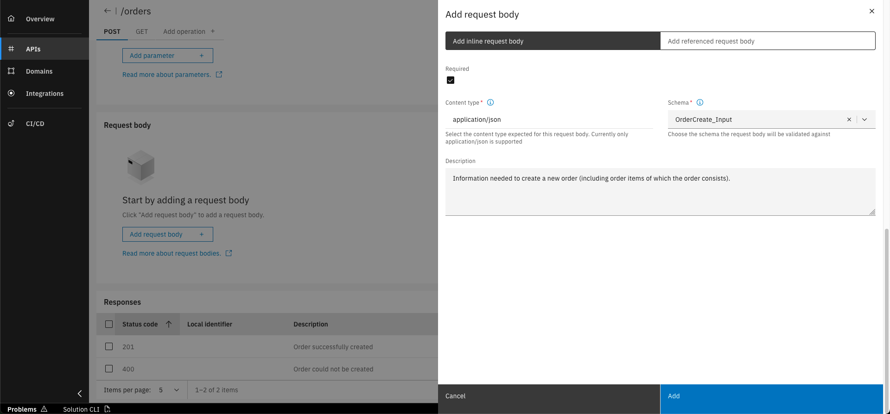Click plus icon in Add parameter button
Screen dimensions: 890x414
[202, 56]
